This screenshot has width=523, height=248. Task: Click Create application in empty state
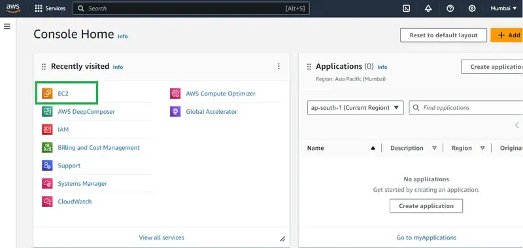(x=426, y=206)
